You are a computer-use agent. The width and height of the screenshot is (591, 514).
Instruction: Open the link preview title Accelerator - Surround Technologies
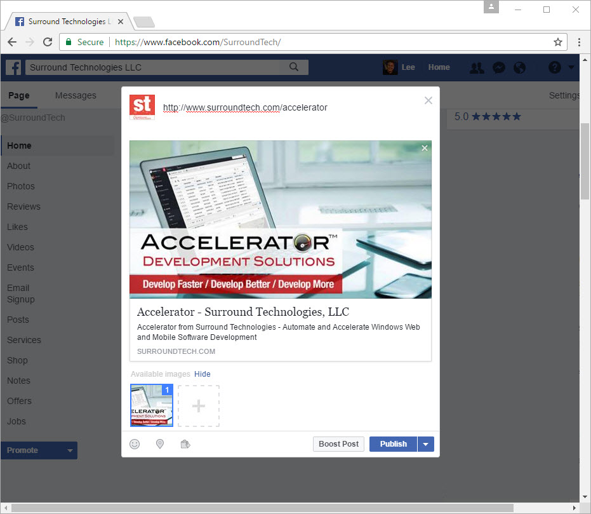coord(243,312)
